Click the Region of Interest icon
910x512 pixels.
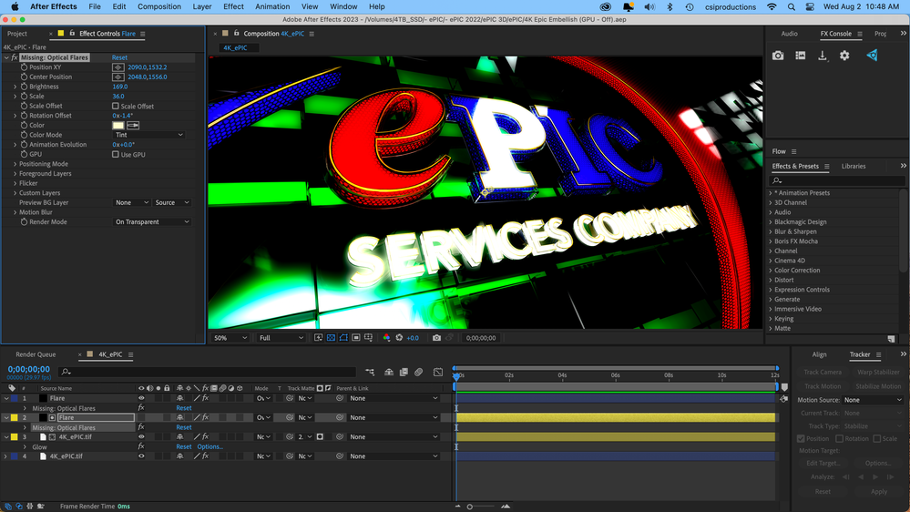(356, 338)
